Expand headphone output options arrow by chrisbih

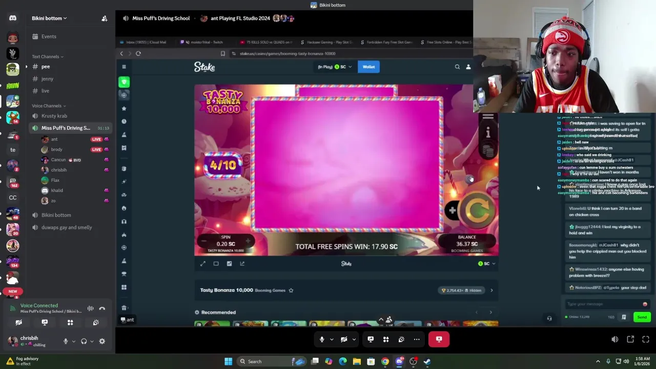click(x=91, y=341)
